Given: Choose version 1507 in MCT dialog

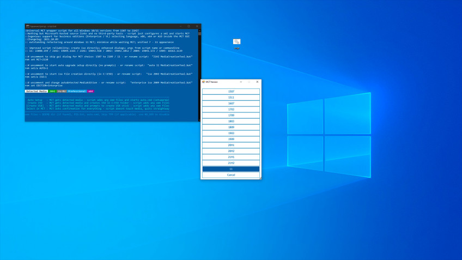Looking at the screenshot, I should coord(231,91).
